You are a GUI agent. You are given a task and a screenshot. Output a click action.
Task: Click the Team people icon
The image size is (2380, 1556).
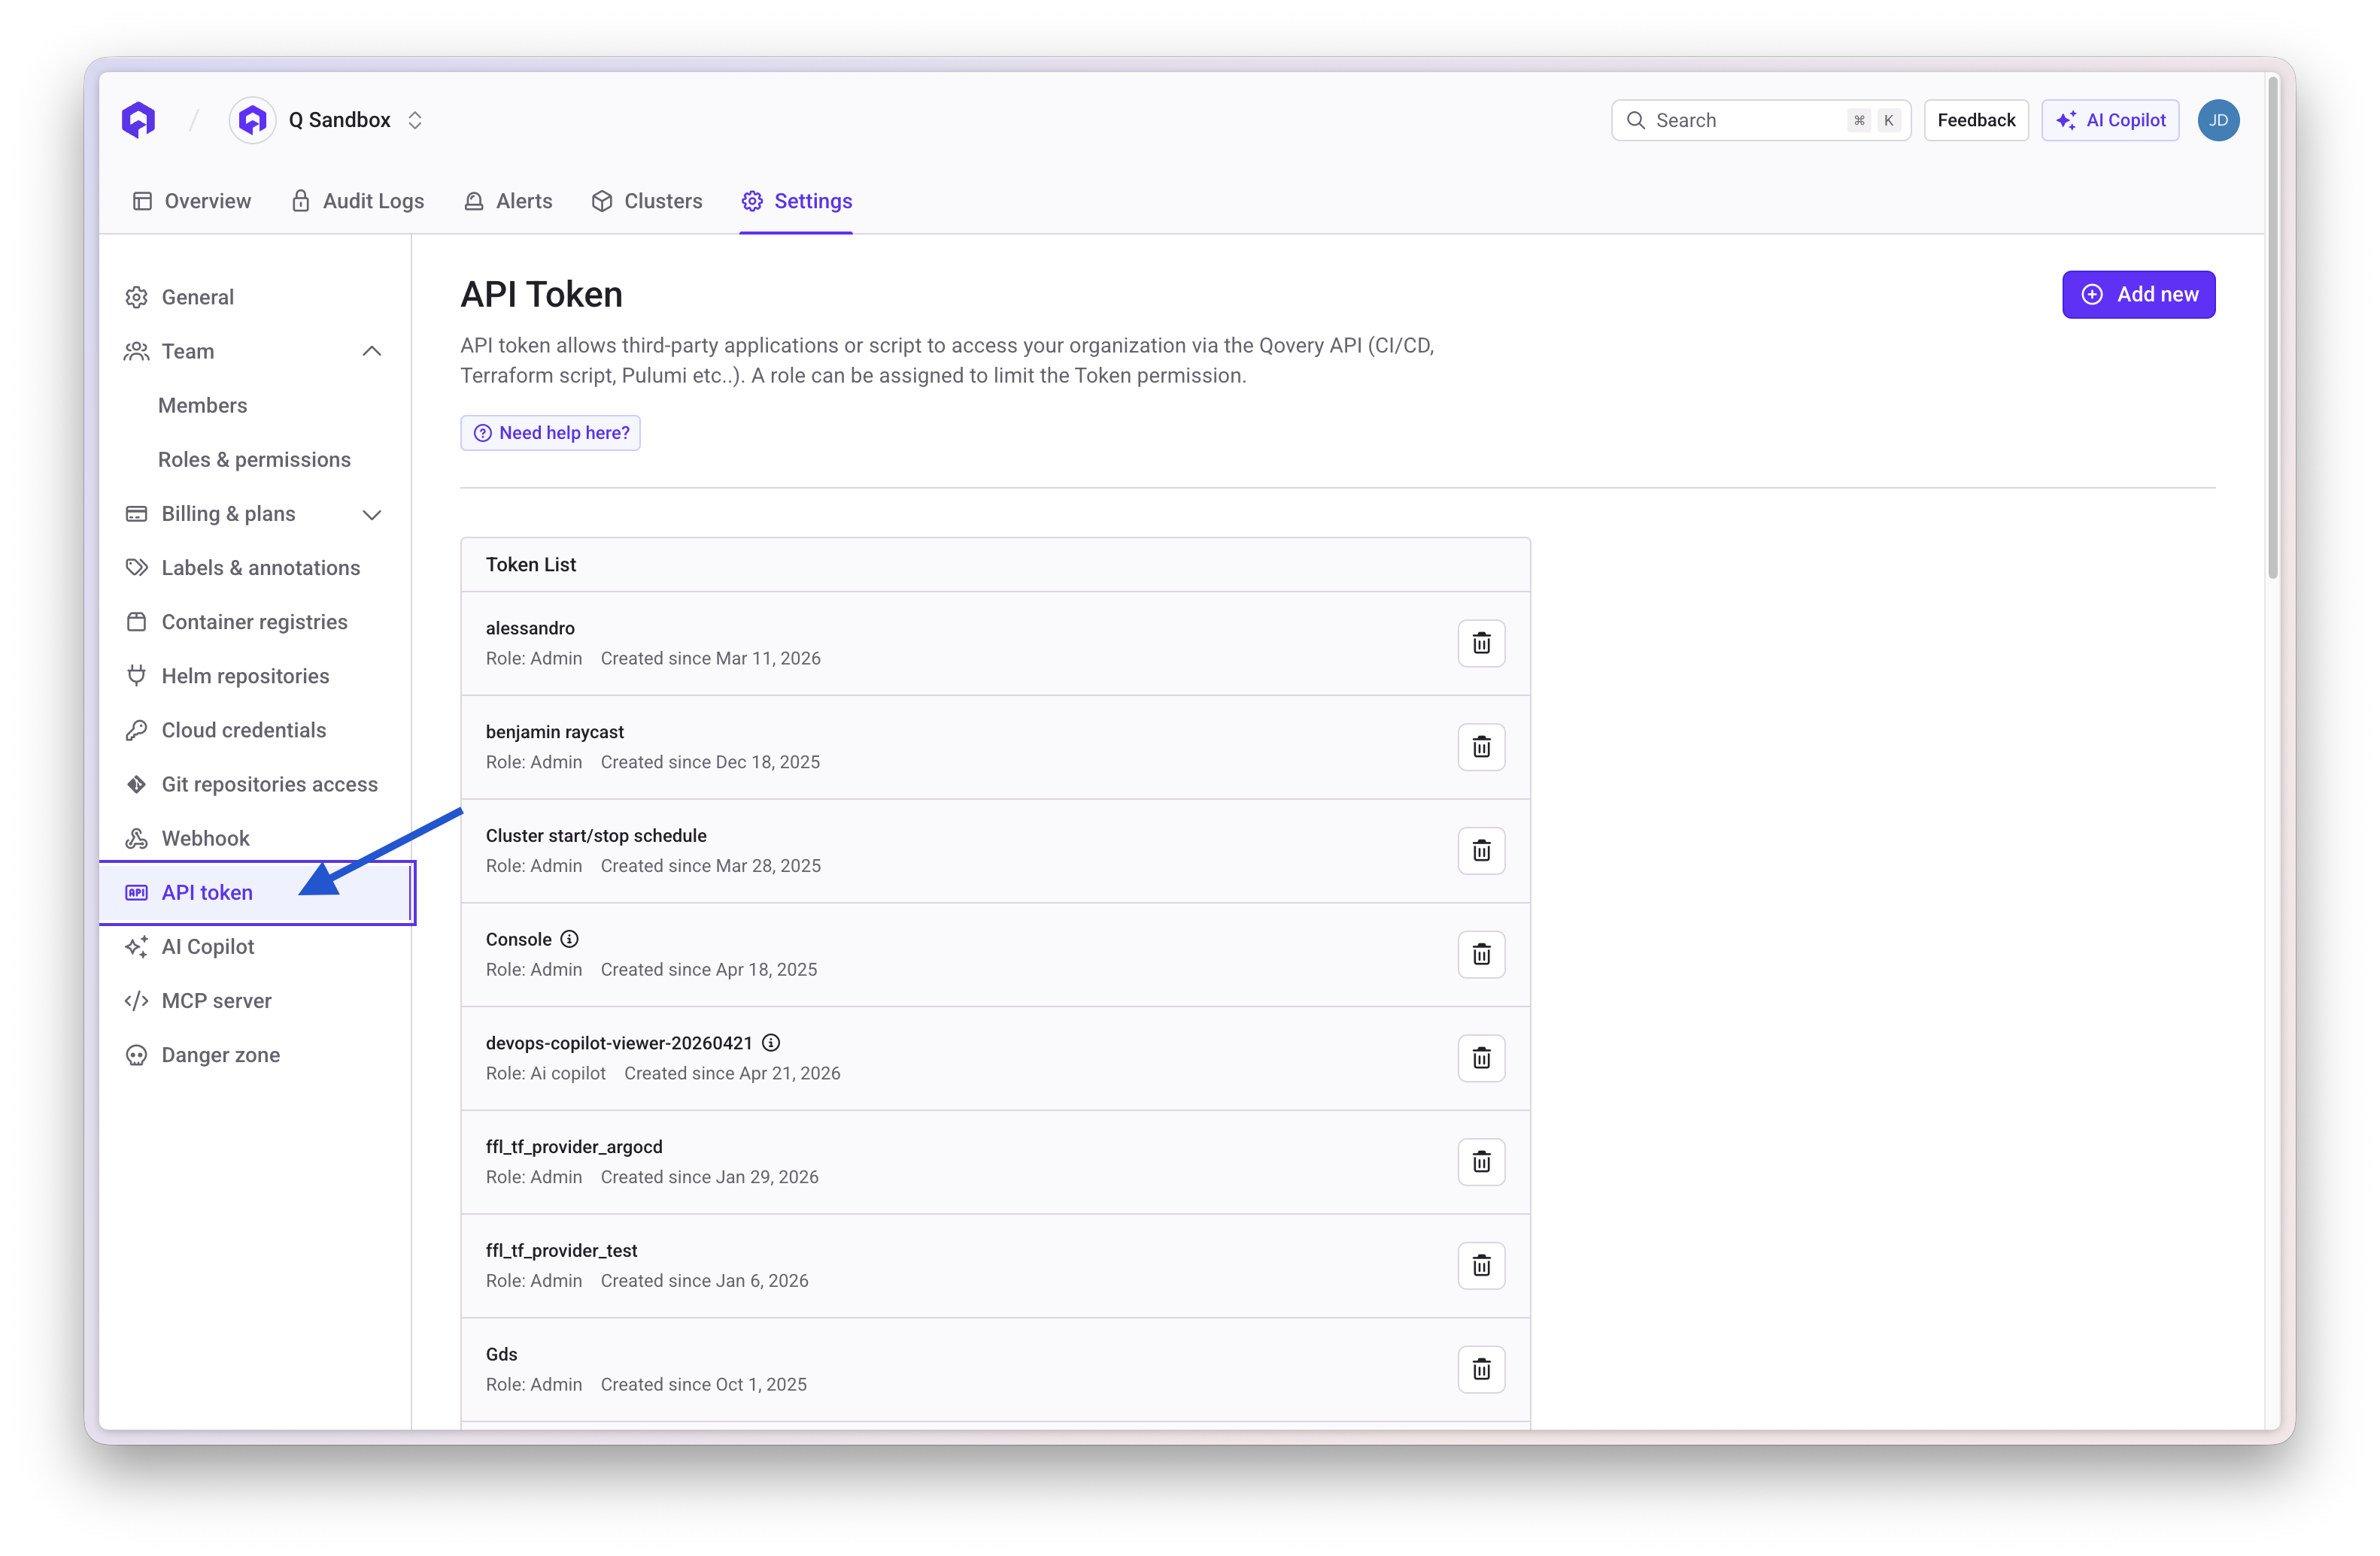(x=136, y=351)
